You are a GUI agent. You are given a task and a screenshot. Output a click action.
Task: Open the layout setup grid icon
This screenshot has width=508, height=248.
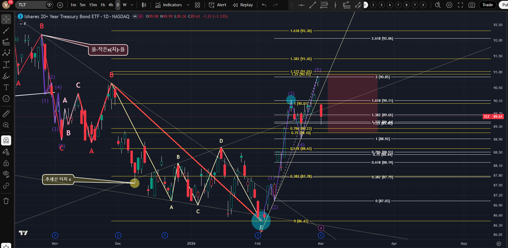[197, 5]
